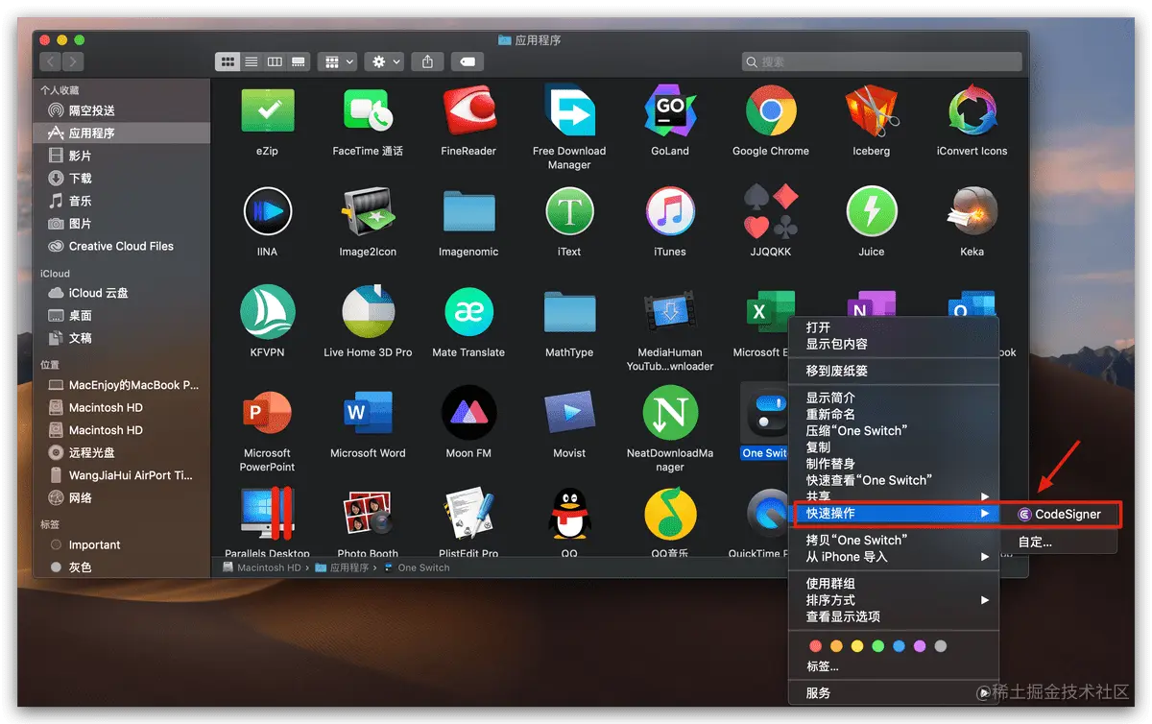
Task: Select the Mate Translate icon
Action: click(x=468, y=313)
